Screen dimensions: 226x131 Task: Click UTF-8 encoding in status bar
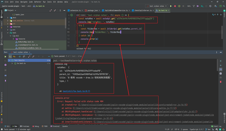coord(177,129)
